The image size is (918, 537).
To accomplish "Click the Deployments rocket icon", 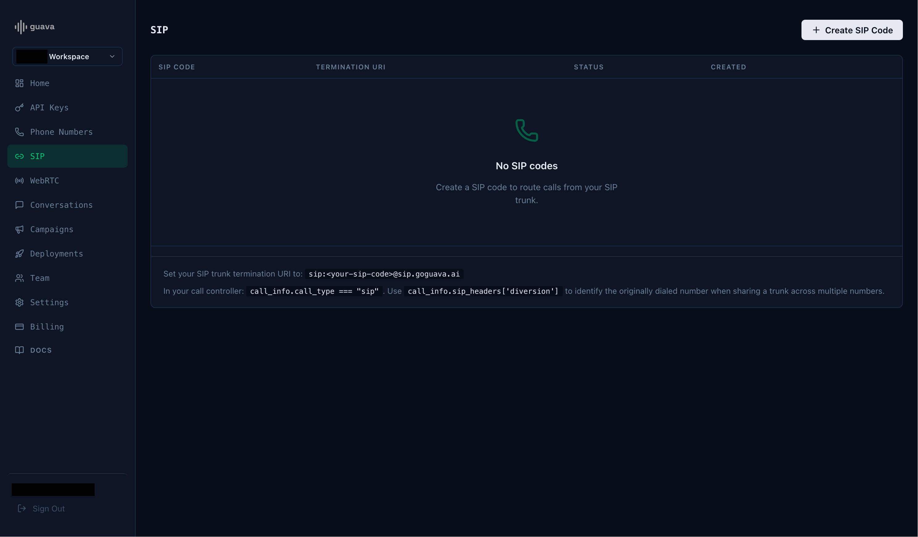I will click(x=19, y=254).
